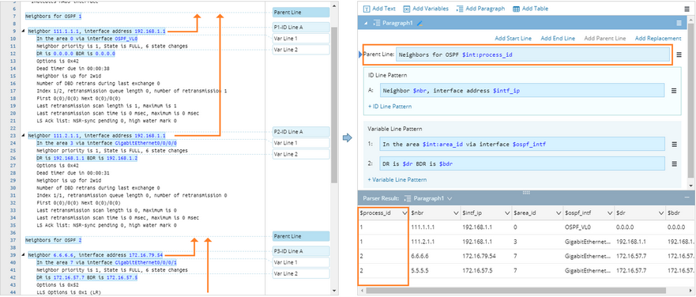
Task: Open the menu icon next to the Parent Line field
Action: tap(679, 55)
